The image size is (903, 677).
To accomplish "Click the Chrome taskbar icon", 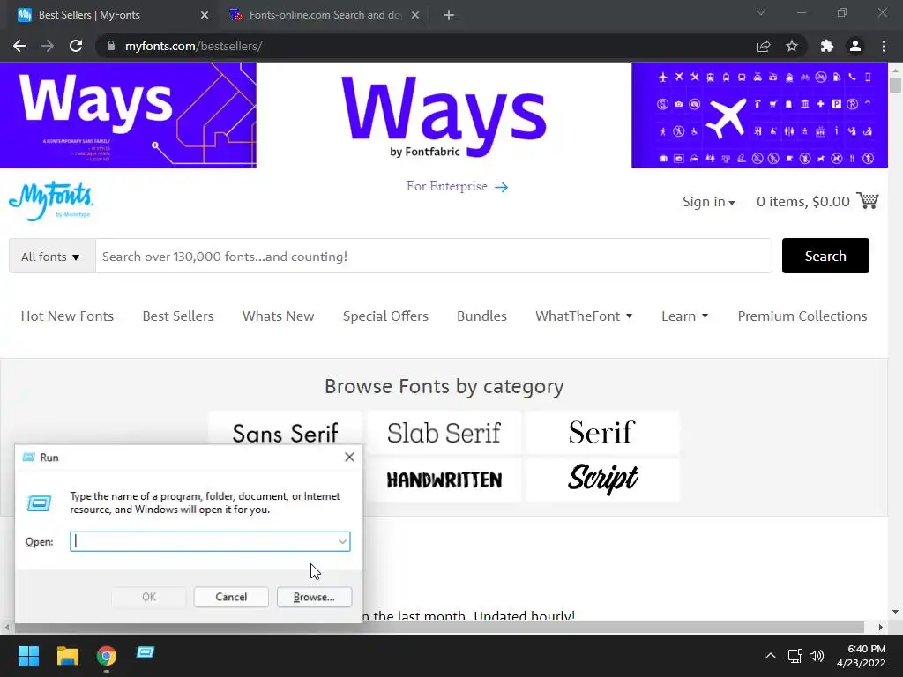I will [107, 656].
